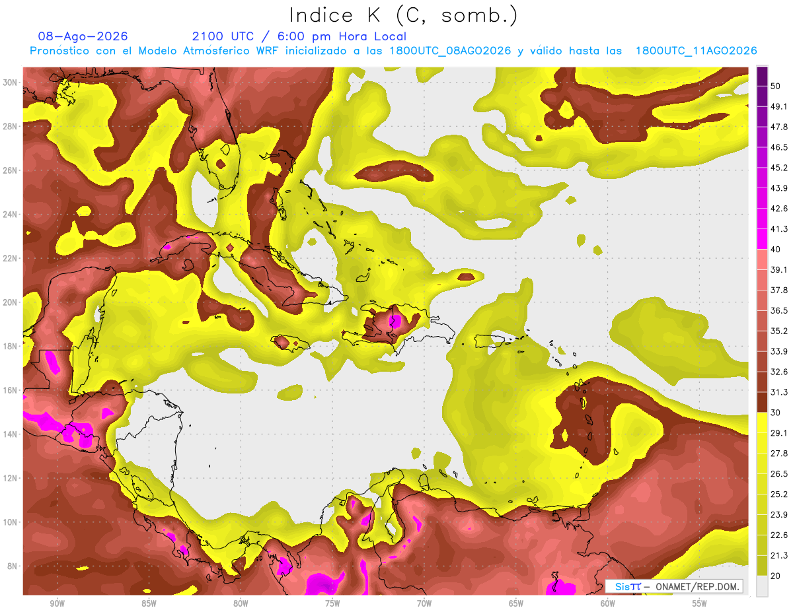This screenshot has width=793, height=612.
Task: Select the bright yellow color bar segment between 29.1 and 30
Action: (763, 423)
